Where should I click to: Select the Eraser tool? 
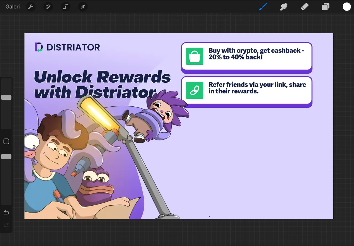pos(304,7)
